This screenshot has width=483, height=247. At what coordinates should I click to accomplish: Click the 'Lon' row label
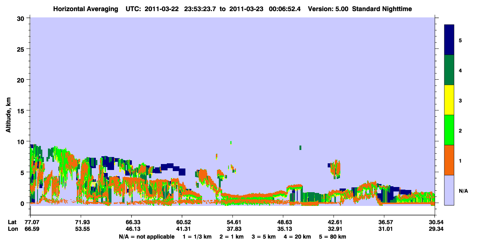(13, 229)
